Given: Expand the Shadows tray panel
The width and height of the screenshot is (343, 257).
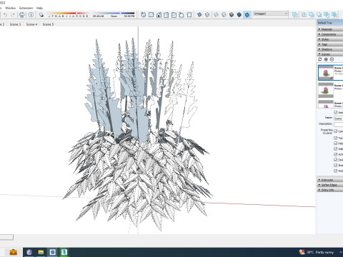Looking at the screenshot, I should pyautogui.click(x=330, y=49).
